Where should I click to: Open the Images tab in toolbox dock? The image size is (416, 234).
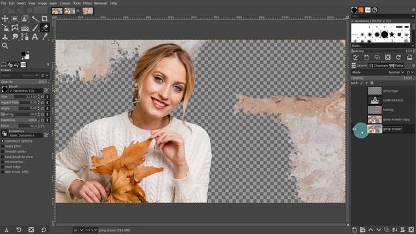(x=23, y=64)
